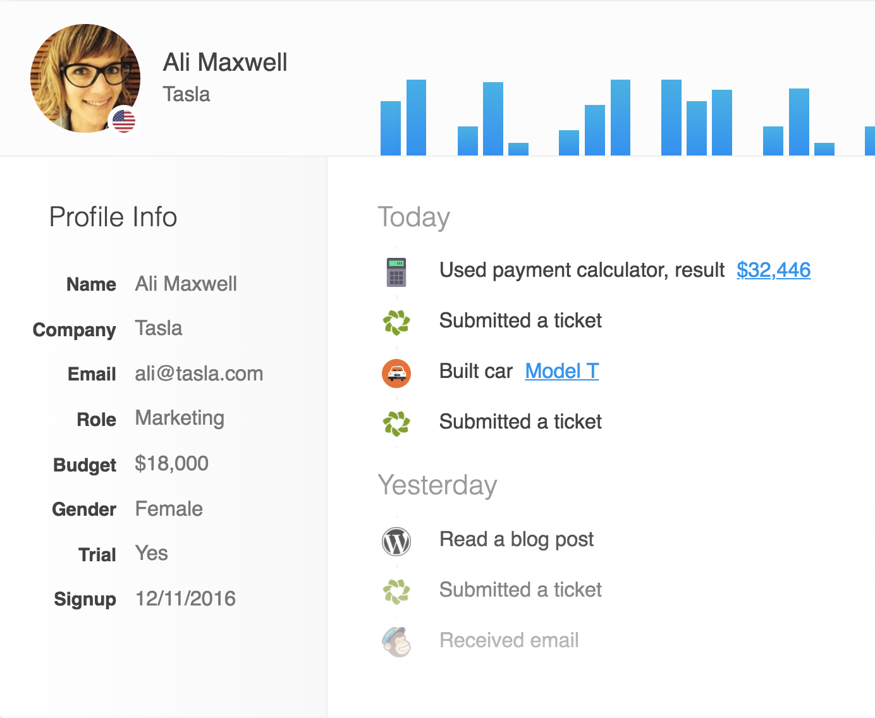
Task: Click ticket icon directly below the calculator
Action: [x=396, y=322]
